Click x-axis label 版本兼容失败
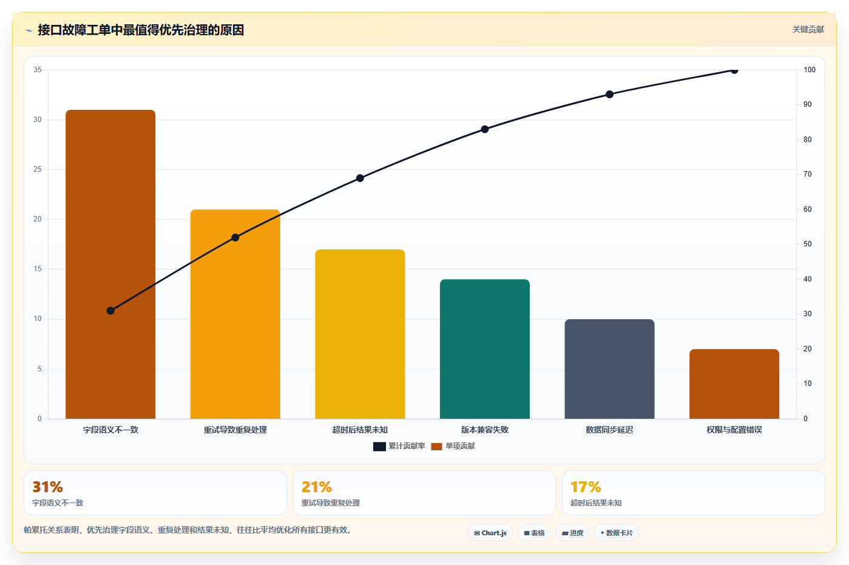The width and height of the screenshot is (849, 565). point(485,430)
